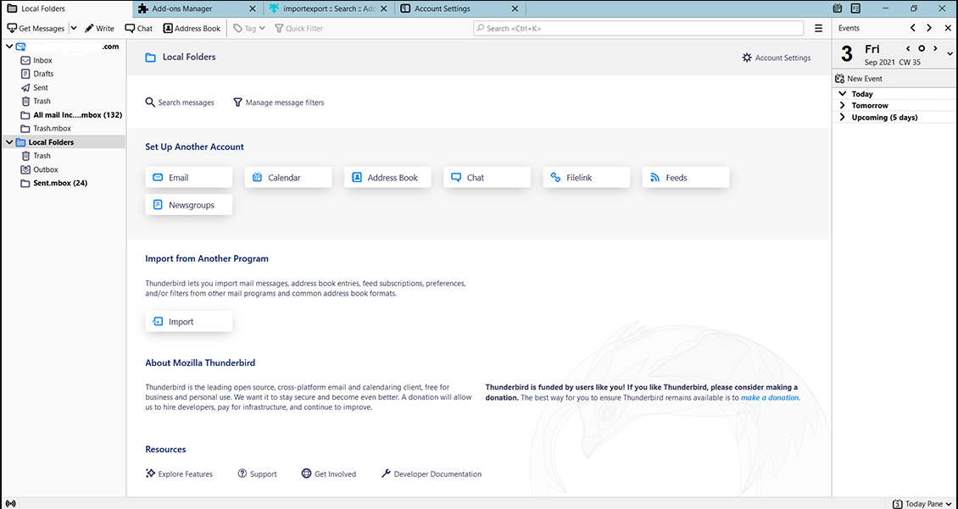Expand the mini-calendar dropdown chevron
Image resolution: width=958 pixels, height=509 pixels.
950,53
